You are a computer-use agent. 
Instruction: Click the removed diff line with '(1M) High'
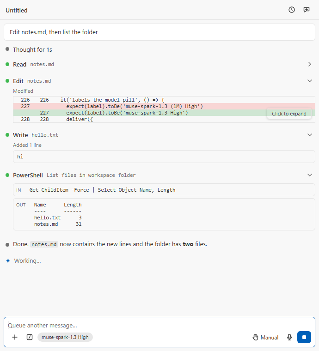164,106
